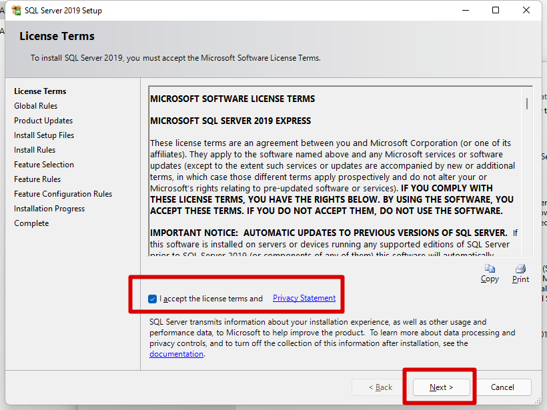
Task: Maximize the SQL Server Setup window
Action: (x=496, y=10)
